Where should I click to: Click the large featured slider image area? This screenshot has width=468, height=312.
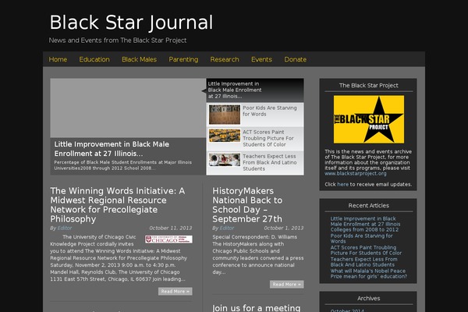(x=128, y=108)
